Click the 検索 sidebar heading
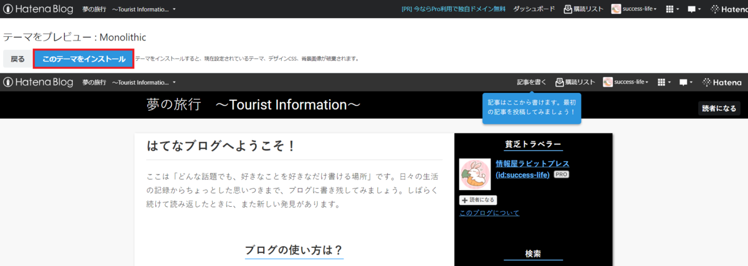Screen dimensions: 748x266 (x=533, y=254)
